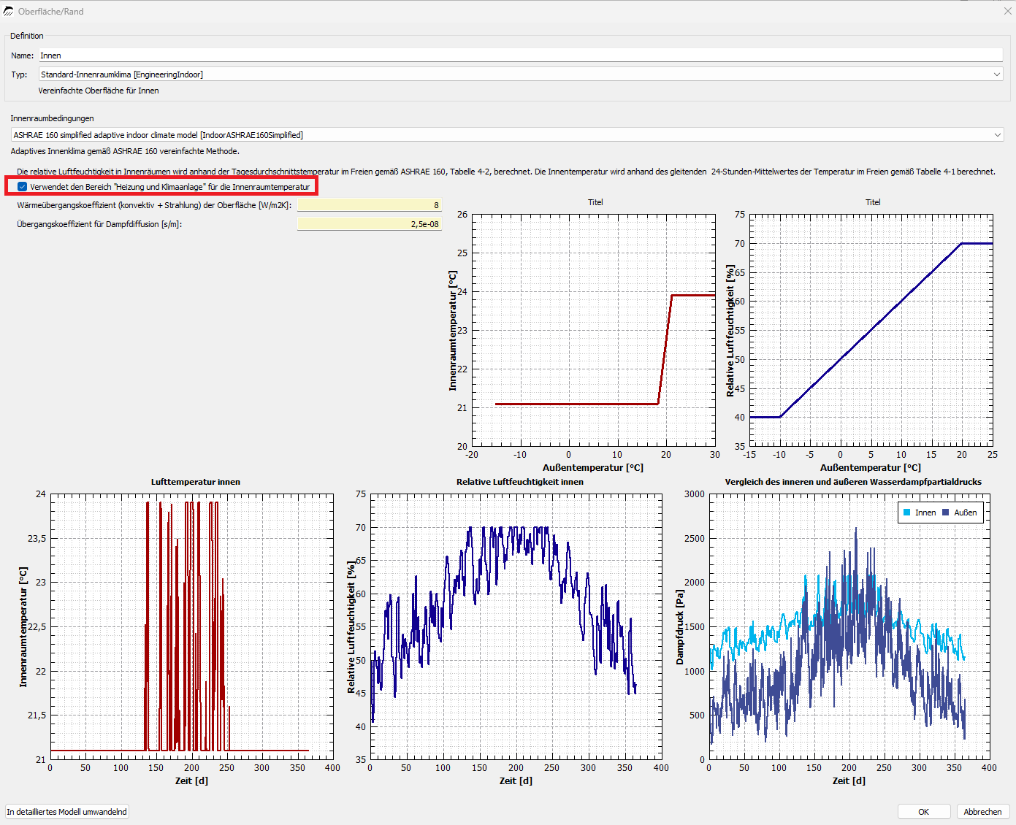Click the 'Innen' legend color swatch
The image size is (1016, 825).
point(907,513)
